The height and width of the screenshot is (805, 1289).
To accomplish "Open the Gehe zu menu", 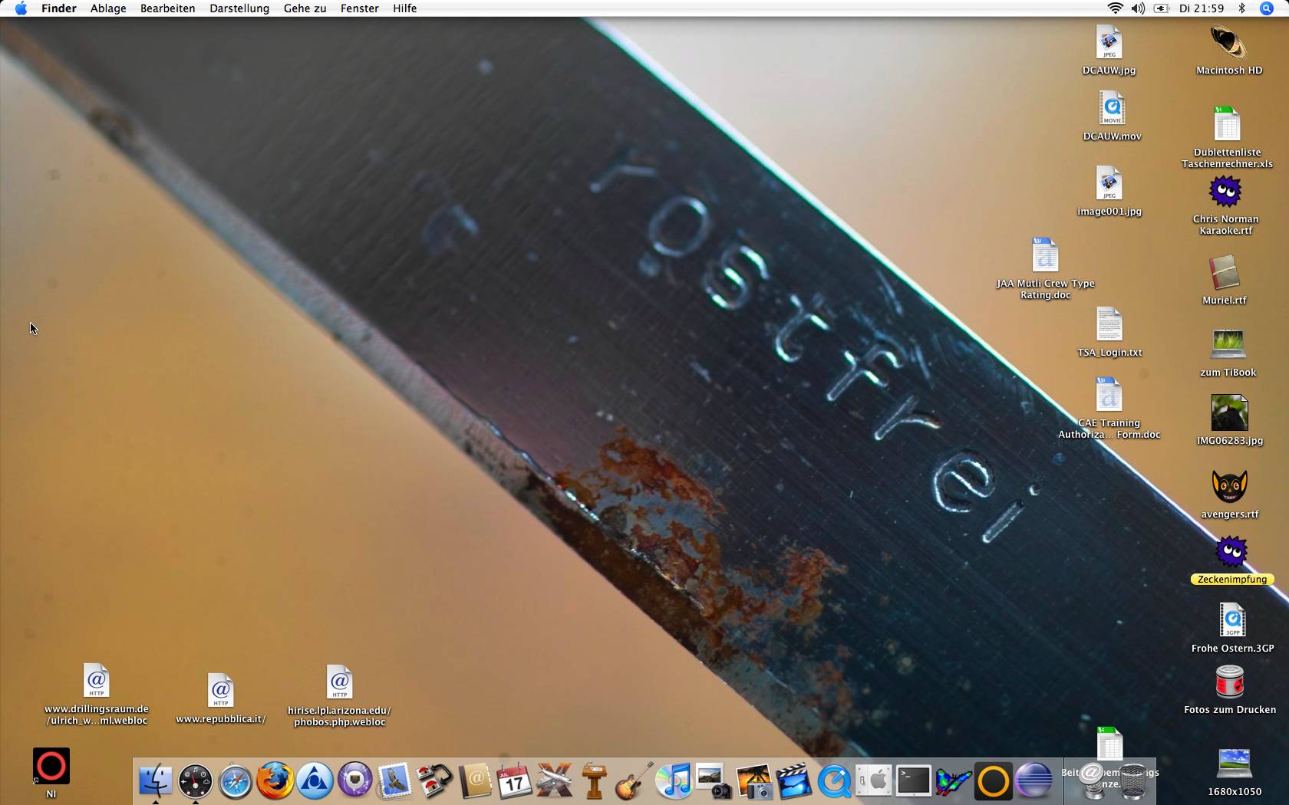I will tap(305, 8).
